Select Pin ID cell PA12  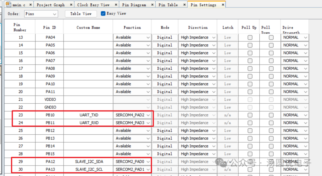tap(50, 162)
